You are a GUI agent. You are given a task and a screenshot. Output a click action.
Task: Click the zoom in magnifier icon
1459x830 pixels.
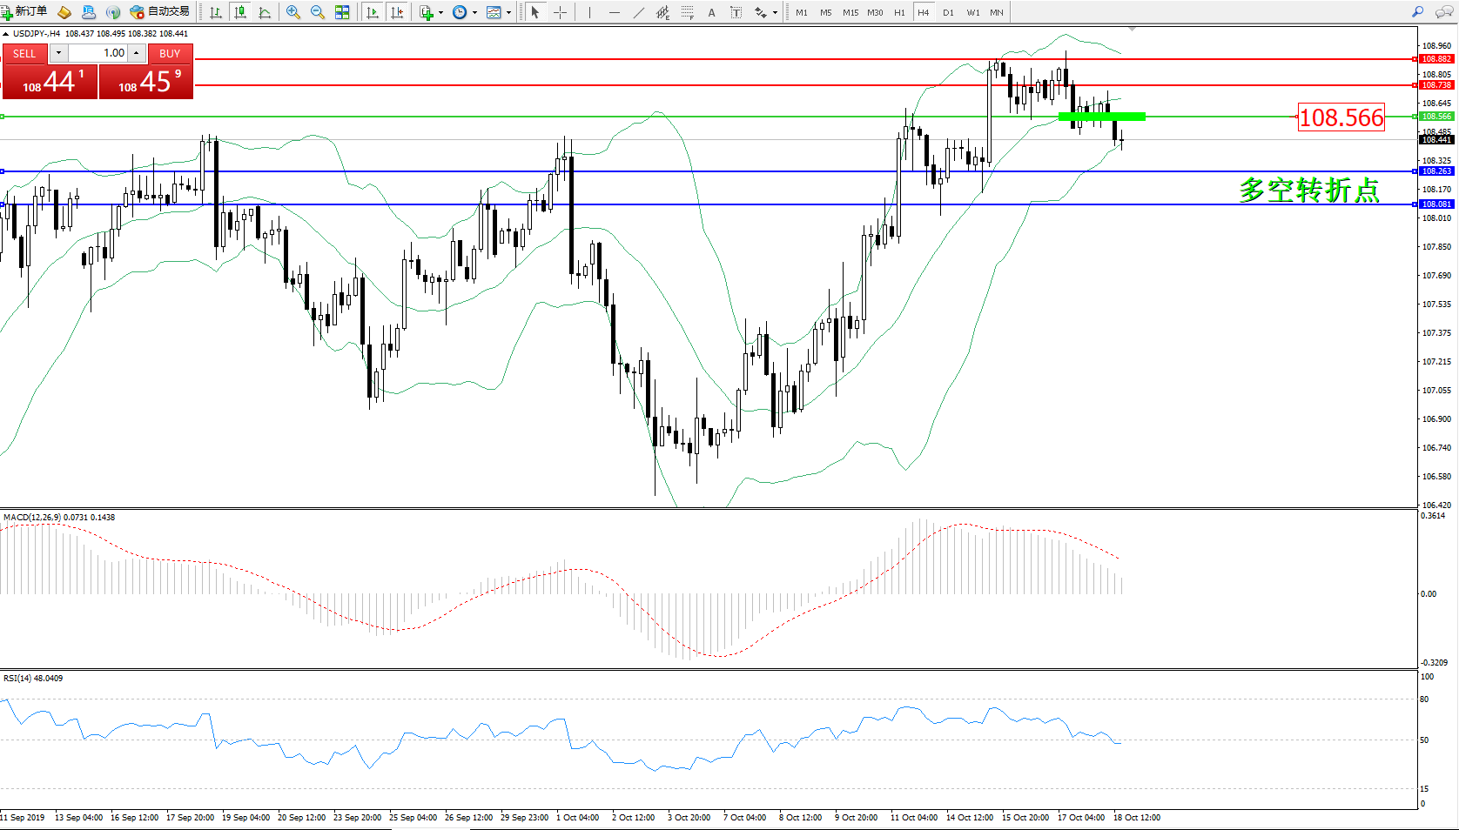(x=293, y=12)
